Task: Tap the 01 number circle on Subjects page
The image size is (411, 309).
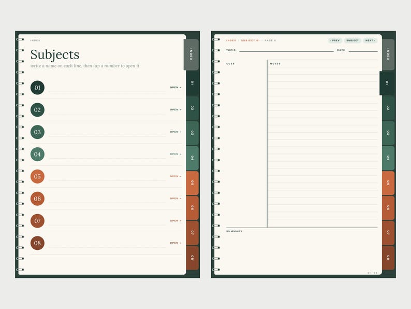Action: click(37, 88)
